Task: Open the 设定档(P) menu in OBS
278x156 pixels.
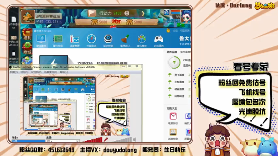Action: click(x=36, y=72)
